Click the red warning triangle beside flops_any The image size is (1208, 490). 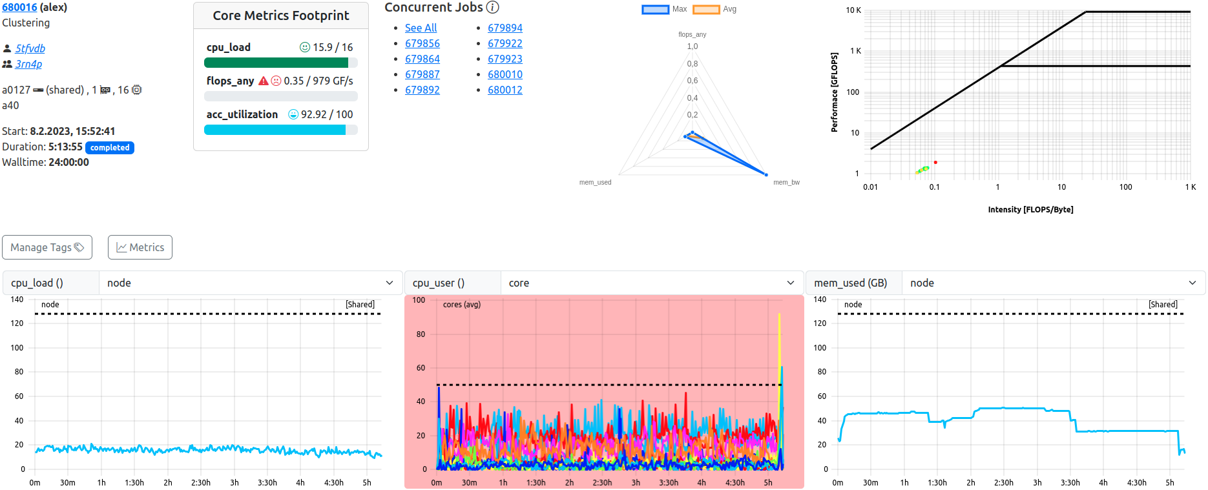tap(264, 81)
